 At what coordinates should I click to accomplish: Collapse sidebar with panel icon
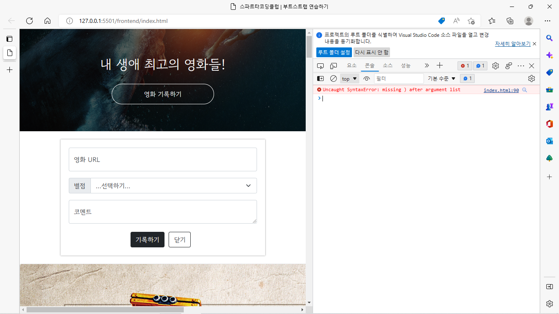pos(550,287)
